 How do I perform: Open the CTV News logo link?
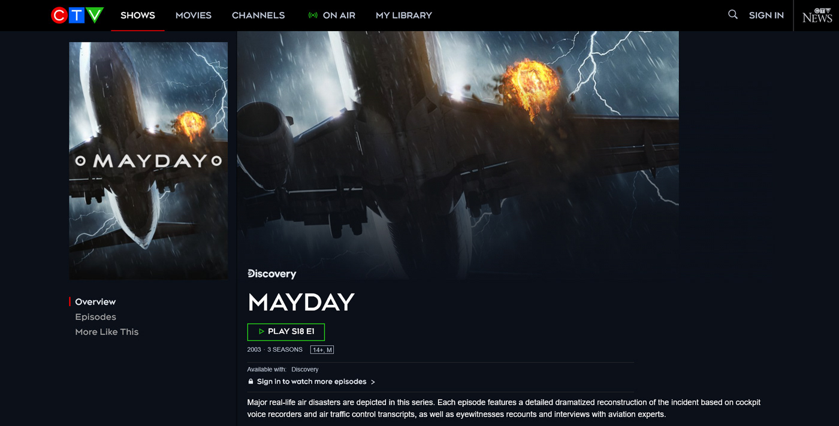(x=817, y=15)
